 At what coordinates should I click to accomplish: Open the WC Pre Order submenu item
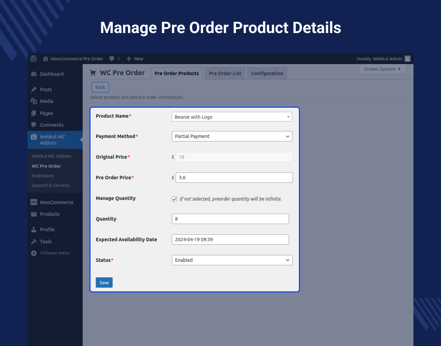(x=46, y=166)
